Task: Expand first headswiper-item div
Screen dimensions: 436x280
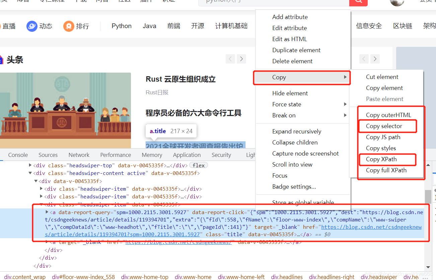Action: [42, 189]
